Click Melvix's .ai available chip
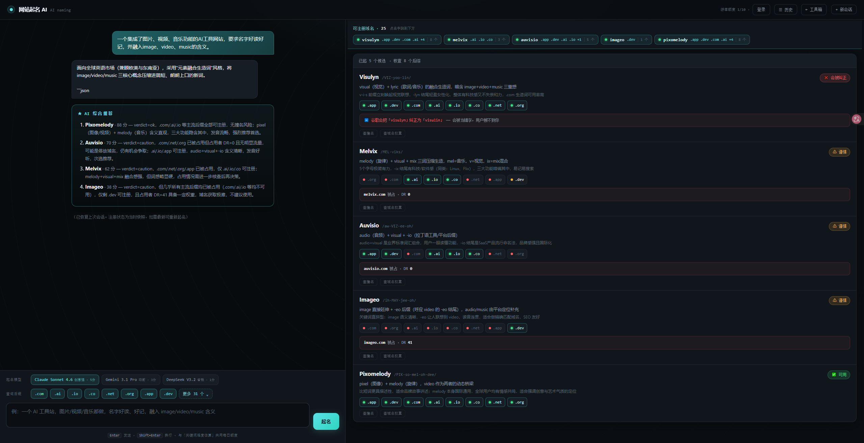 point(412,180)
